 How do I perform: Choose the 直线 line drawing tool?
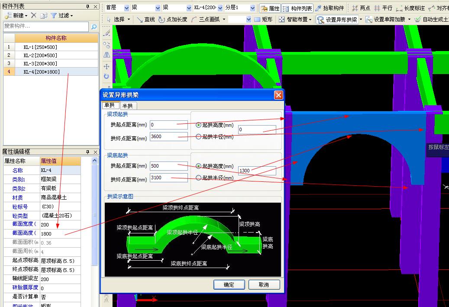pos(145,19)
